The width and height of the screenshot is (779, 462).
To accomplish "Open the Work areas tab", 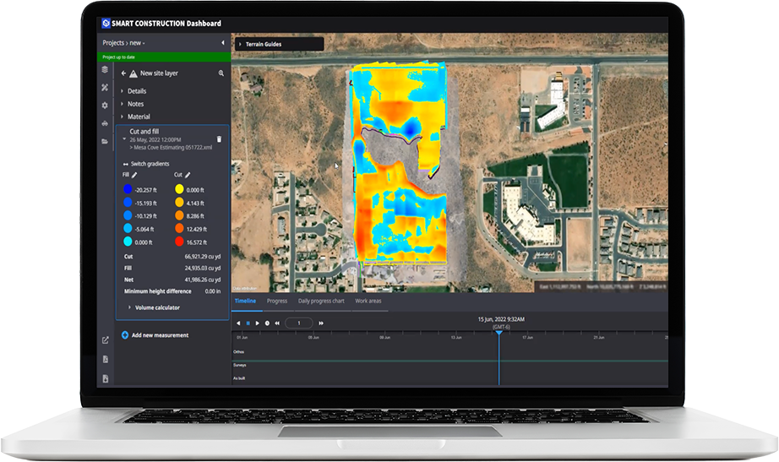I will (368, 301).
